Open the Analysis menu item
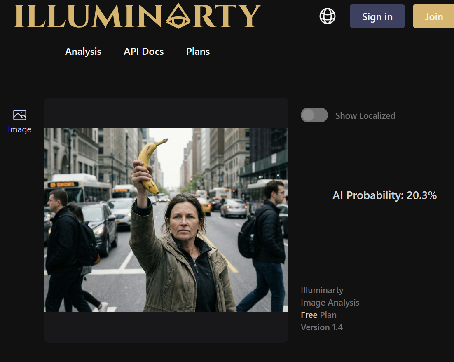 [83, 52]
